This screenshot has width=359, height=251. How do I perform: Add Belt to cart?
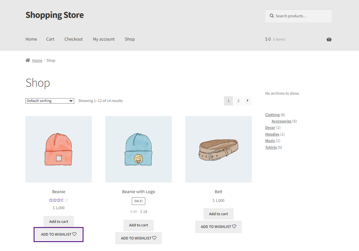[x=219, y=214]
